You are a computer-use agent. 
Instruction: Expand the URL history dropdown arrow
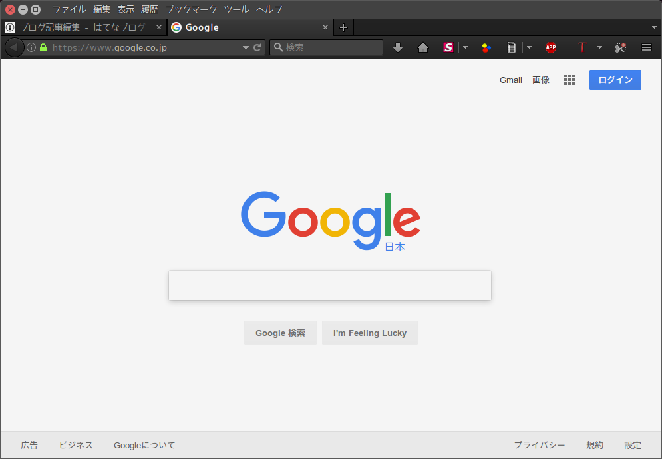click(246, 47)
